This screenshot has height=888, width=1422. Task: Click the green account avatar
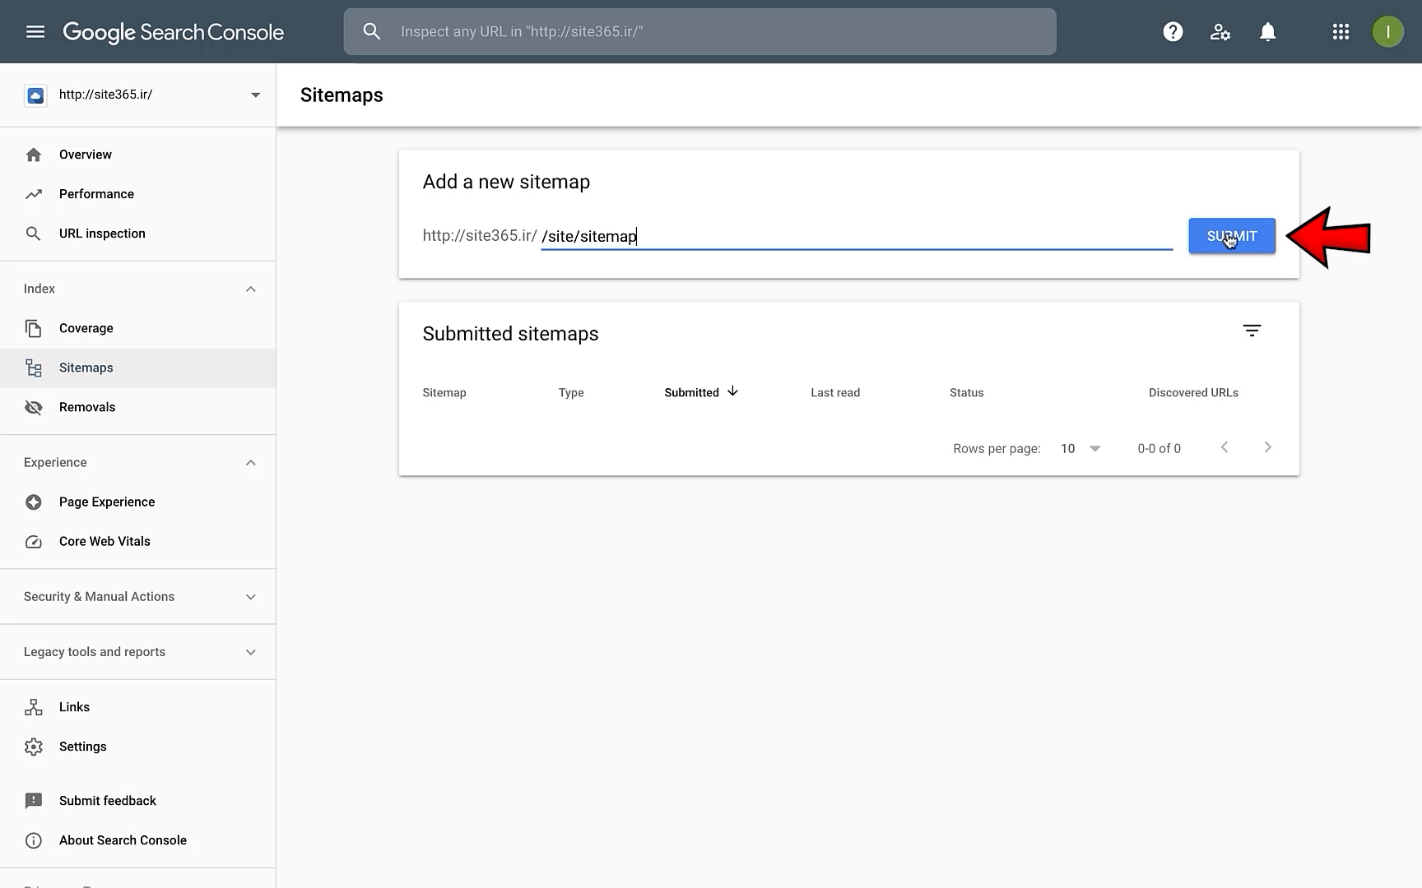point(1387,32)
